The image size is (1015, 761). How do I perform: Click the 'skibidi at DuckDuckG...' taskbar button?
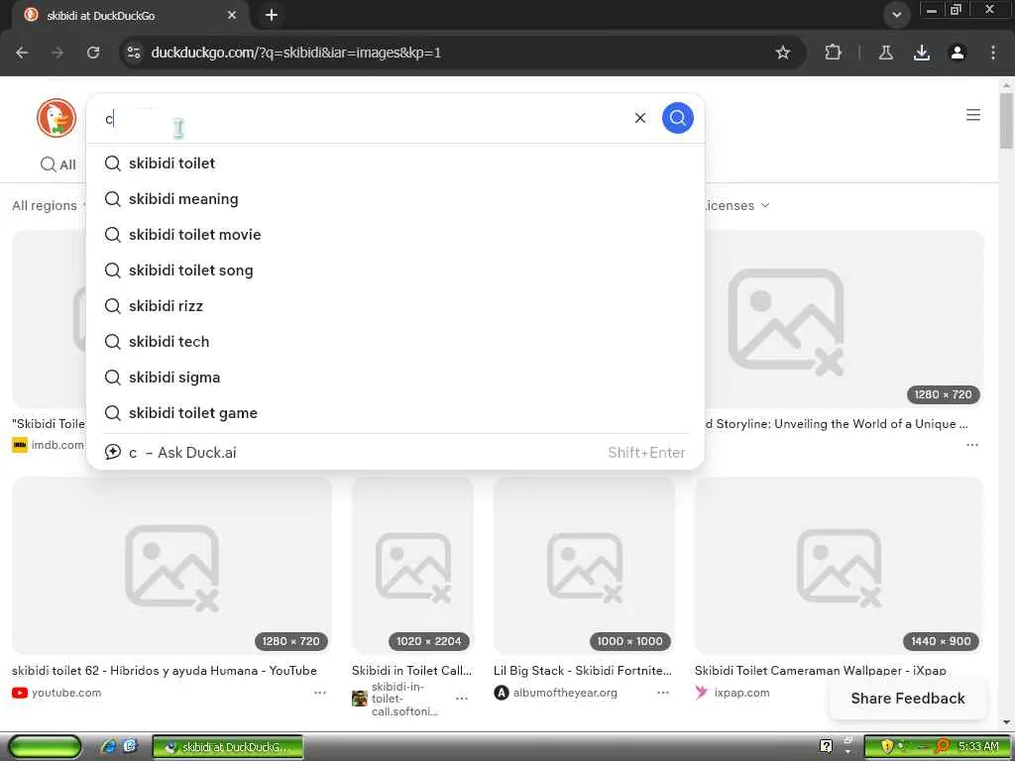(228, 747)
